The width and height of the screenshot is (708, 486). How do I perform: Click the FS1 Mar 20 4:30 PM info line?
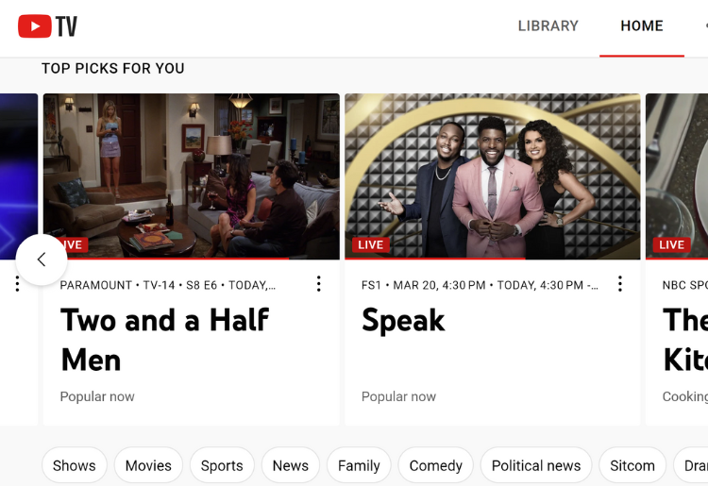point(480,285)
